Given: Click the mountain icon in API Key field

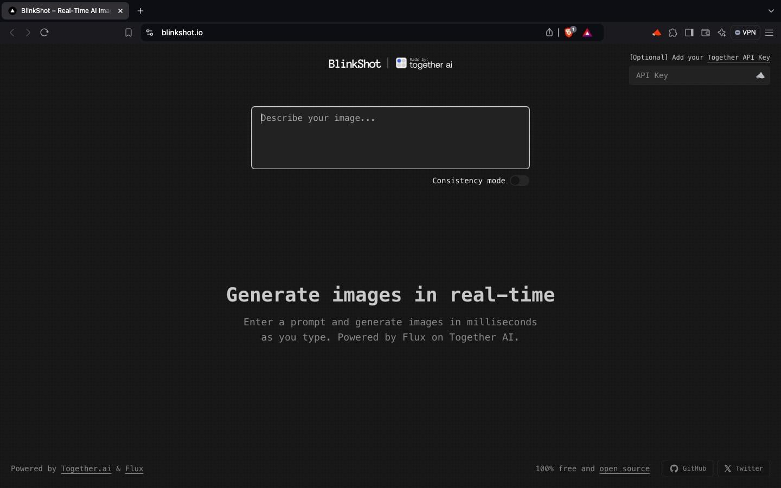Looking at the screenshot, I should 760,75.
